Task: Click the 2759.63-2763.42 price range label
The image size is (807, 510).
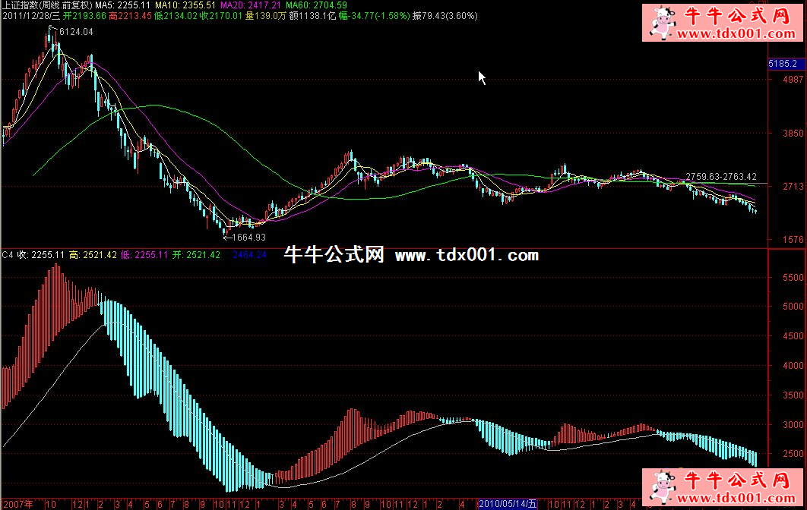Action: click(x=720, y=177)
